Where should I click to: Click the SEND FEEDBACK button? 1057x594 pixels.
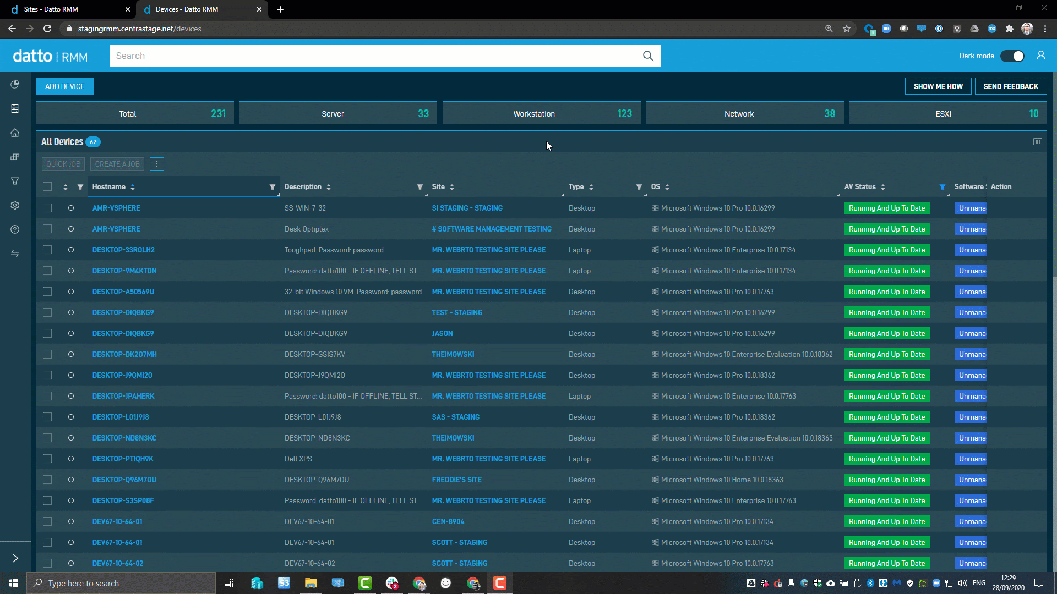tap(1011, 86)
